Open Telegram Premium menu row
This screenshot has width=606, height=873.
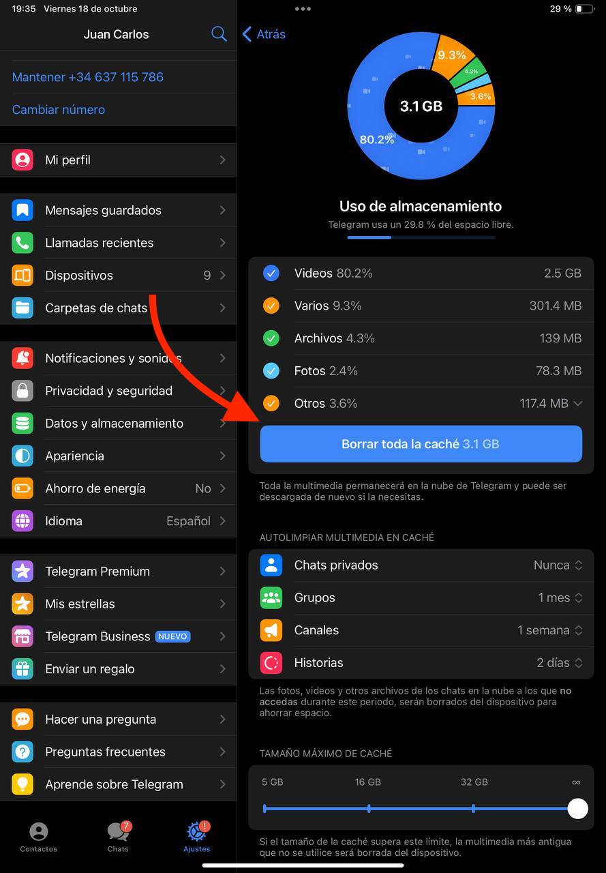pyautogui.click(x=119, y=572)
